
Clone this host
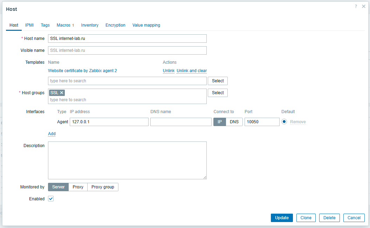coord(306,218)
